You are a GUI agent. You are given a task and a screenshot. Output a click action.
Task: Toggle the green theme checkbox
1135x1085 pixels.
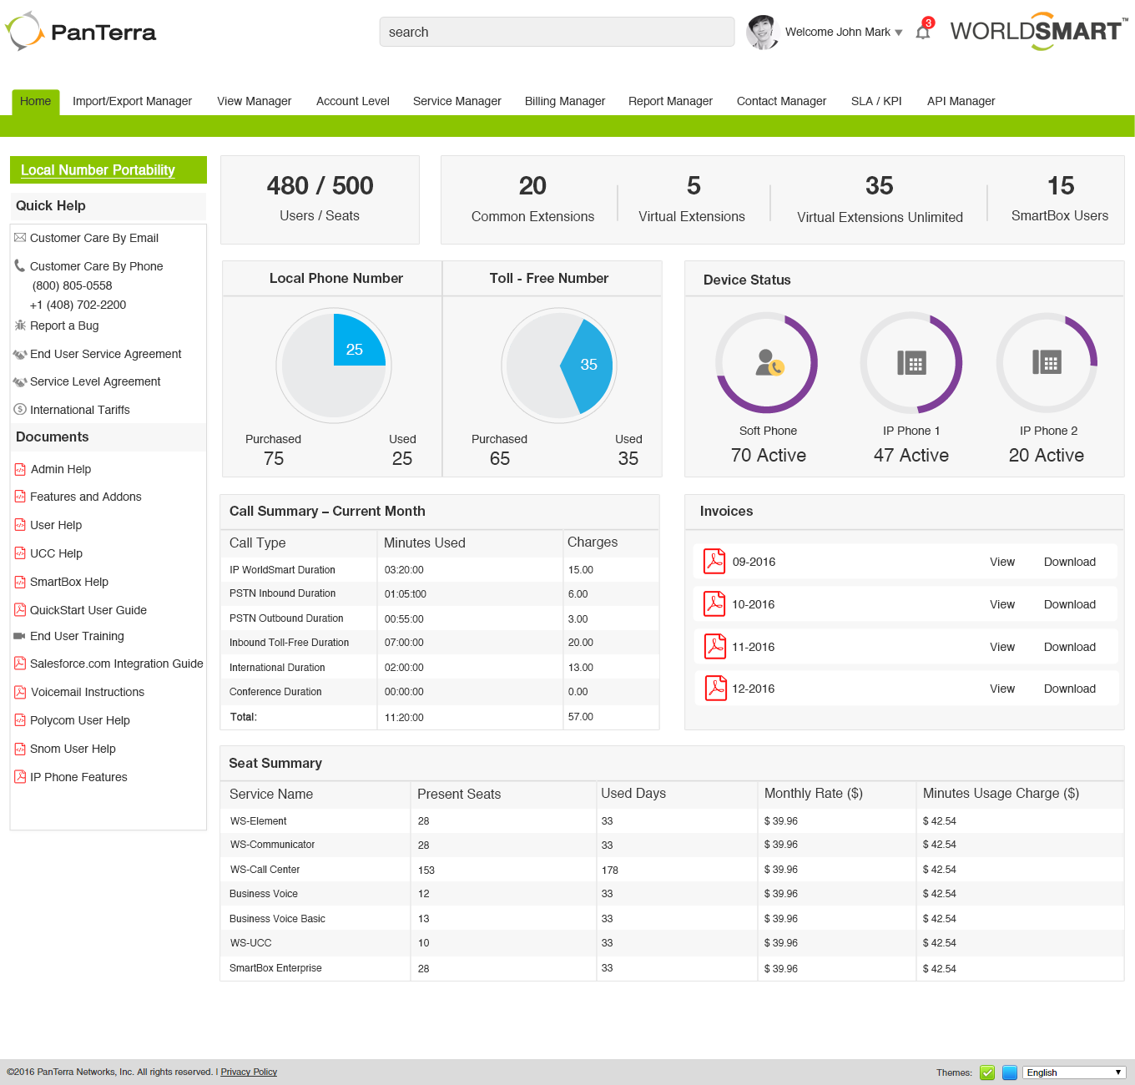(x=987, y=1072)
